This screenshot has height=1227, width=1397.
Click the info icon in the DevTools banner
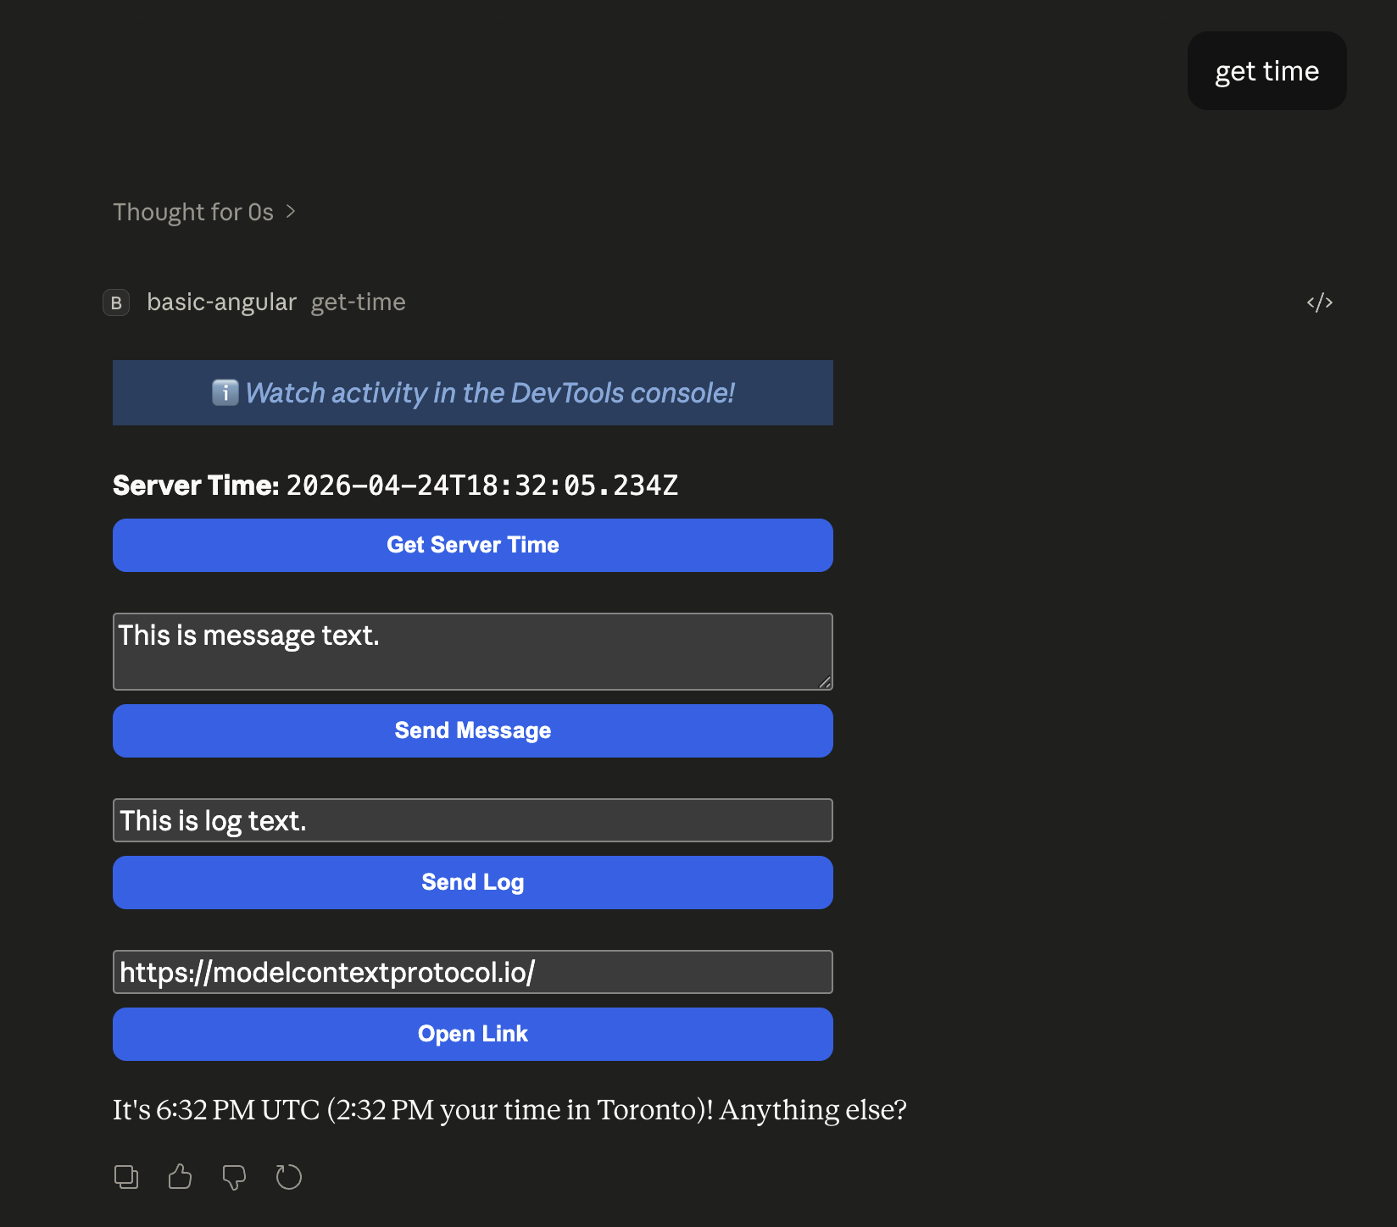[224, 392]
